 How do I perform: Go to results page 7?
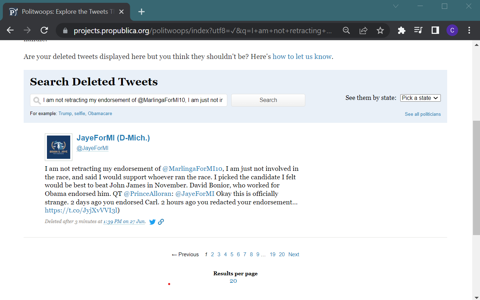click(245, 254)
